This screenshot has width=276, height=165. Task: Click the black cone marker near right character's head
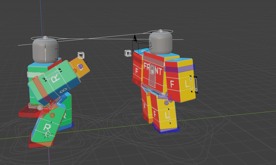[x=135, y=38]
